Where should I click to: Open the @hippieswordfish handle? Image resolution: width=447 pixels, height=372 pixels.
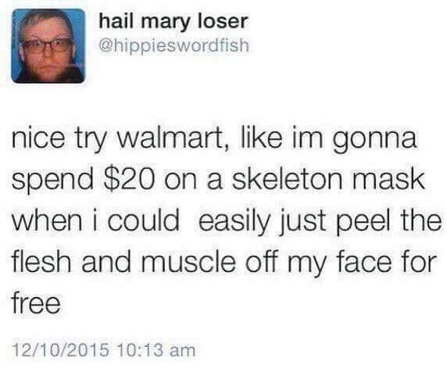coord(173,45)
